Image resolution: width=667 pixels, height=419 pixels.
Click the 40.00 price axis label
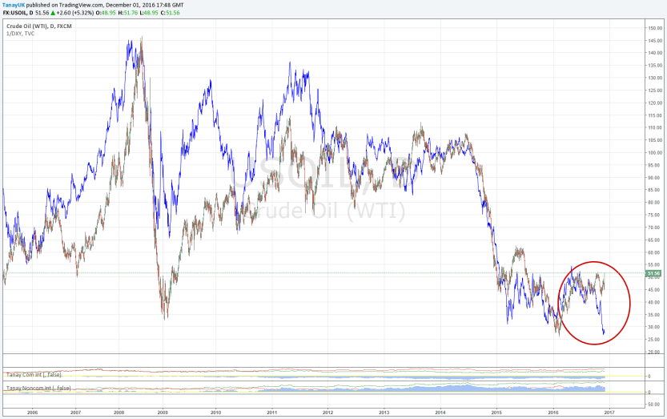655,302
